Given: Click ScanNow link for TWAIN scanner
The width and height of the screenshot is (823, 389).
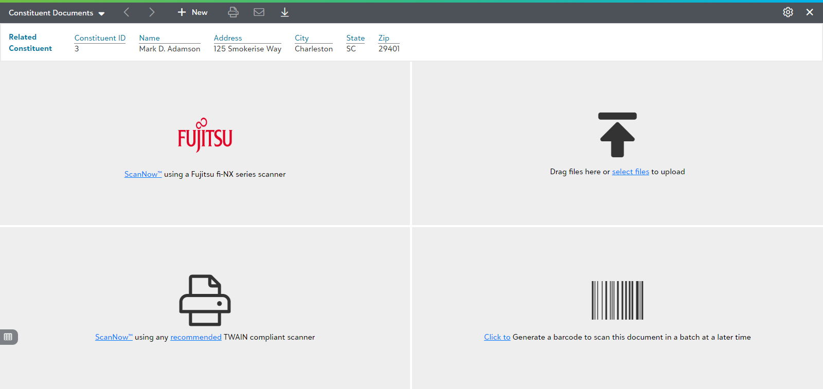Looking at the screenshot, I should 113,337.
